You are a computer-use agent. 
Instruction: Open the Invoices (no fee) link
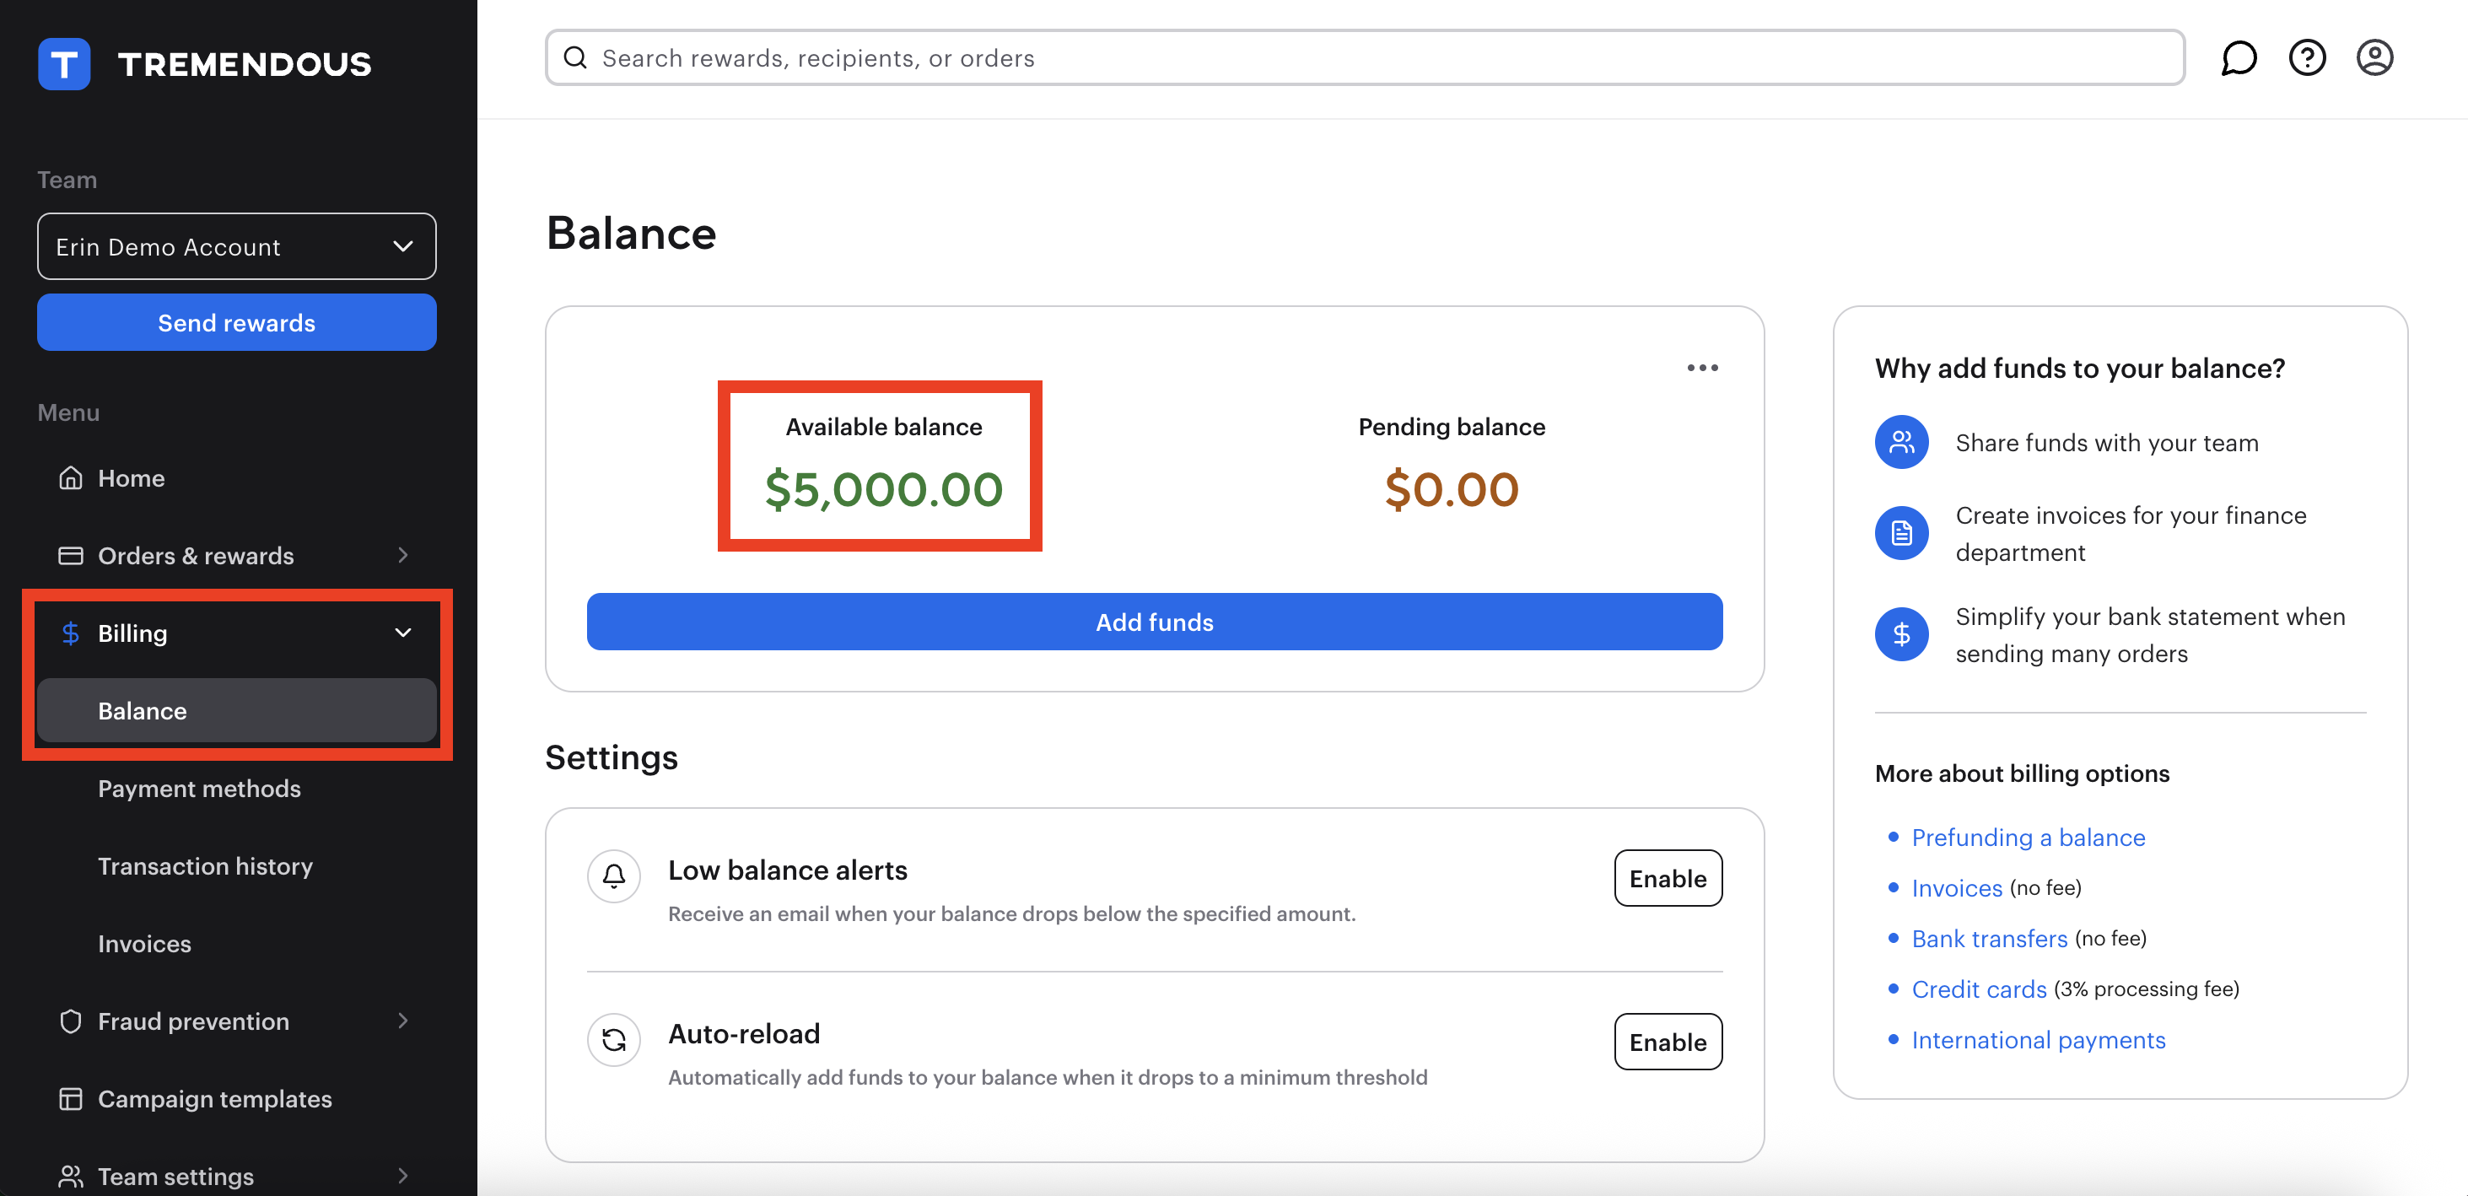(1956, 887)
